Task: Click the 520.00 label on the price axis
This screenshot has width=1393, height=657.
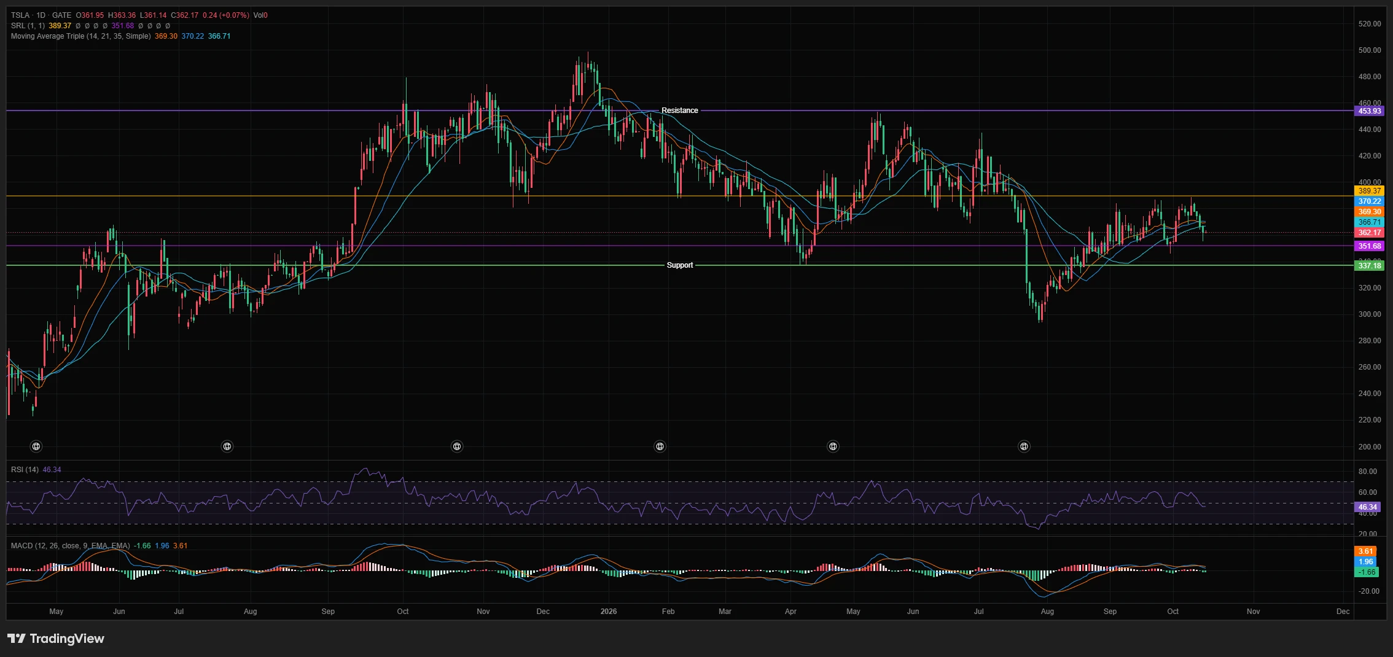Action: point(1370,24)
